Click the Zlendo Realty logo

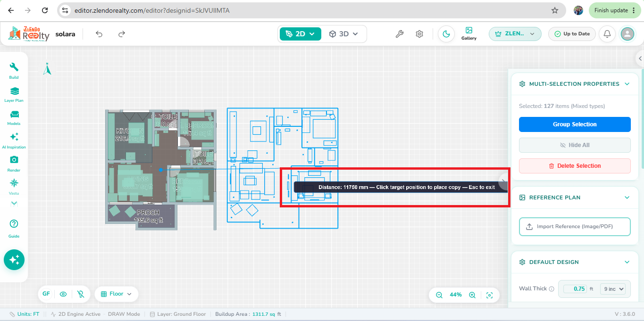pos(29,34)
